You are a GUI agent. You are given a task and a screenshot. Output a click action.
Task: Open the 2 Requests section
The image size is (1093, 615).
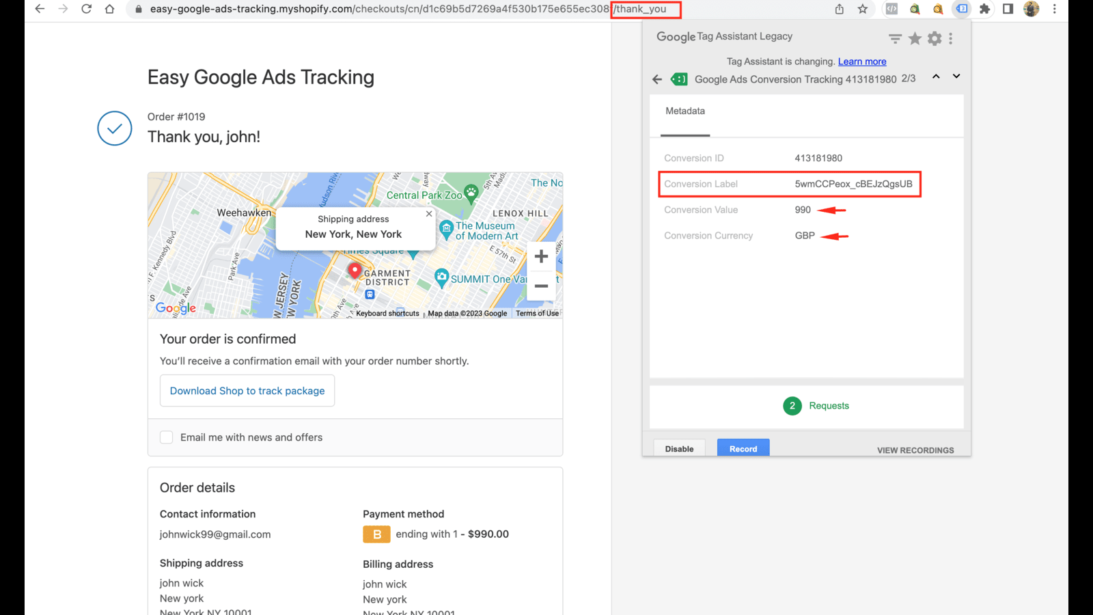[x=816, y=406]
